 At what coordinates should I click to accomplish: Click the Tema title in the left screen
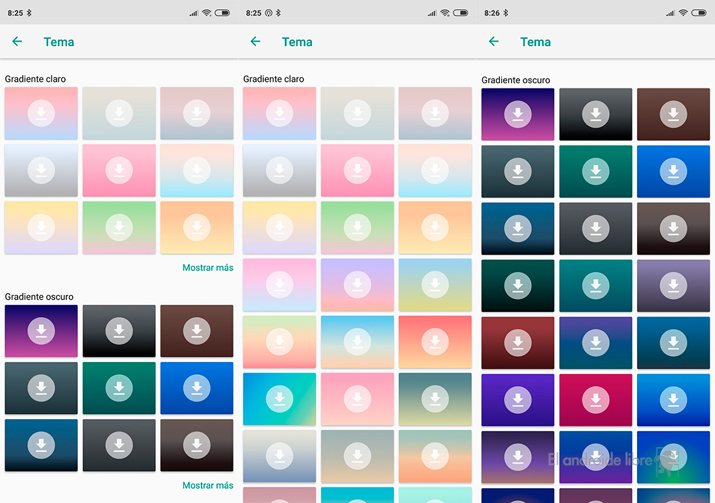point(58,42)
